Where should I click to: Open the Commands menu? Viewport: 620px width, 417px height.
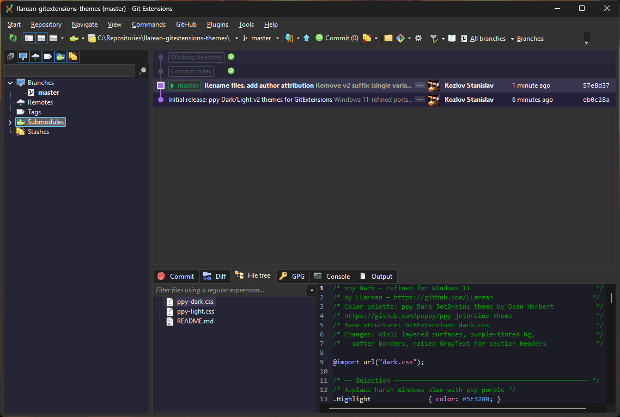click(149, 24)
